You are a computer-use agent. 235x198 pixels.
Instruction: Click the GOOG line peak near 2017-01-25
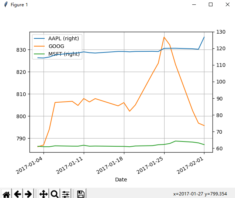164,37
